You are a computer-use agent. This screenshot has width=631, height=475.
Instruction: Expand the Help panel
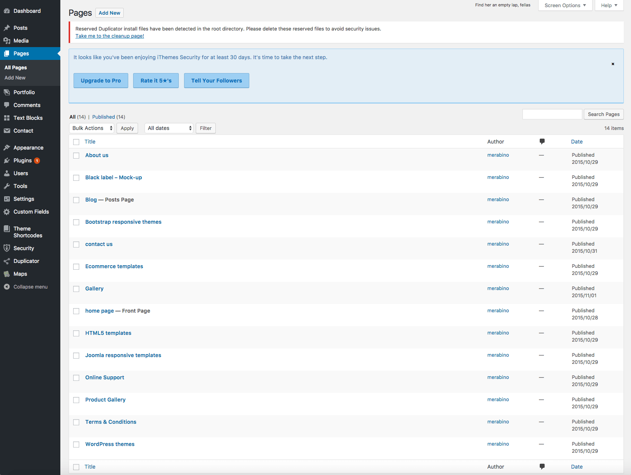pos(609,5)
